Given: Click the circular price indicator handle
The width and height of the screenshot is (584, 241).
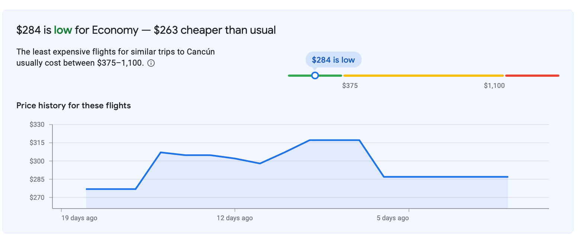Looking at the screenshot, I should point(315,75).
